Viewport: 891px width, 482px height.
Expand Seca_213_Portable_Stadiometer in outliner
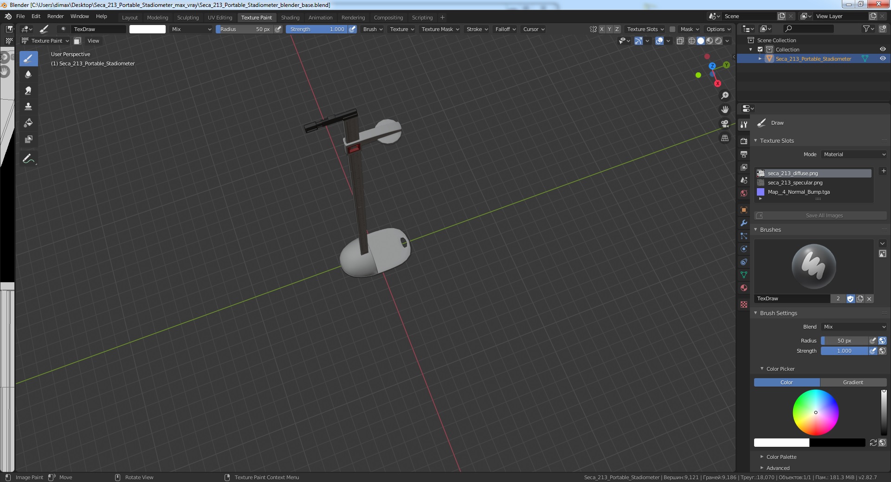click(x=760, y=59)
